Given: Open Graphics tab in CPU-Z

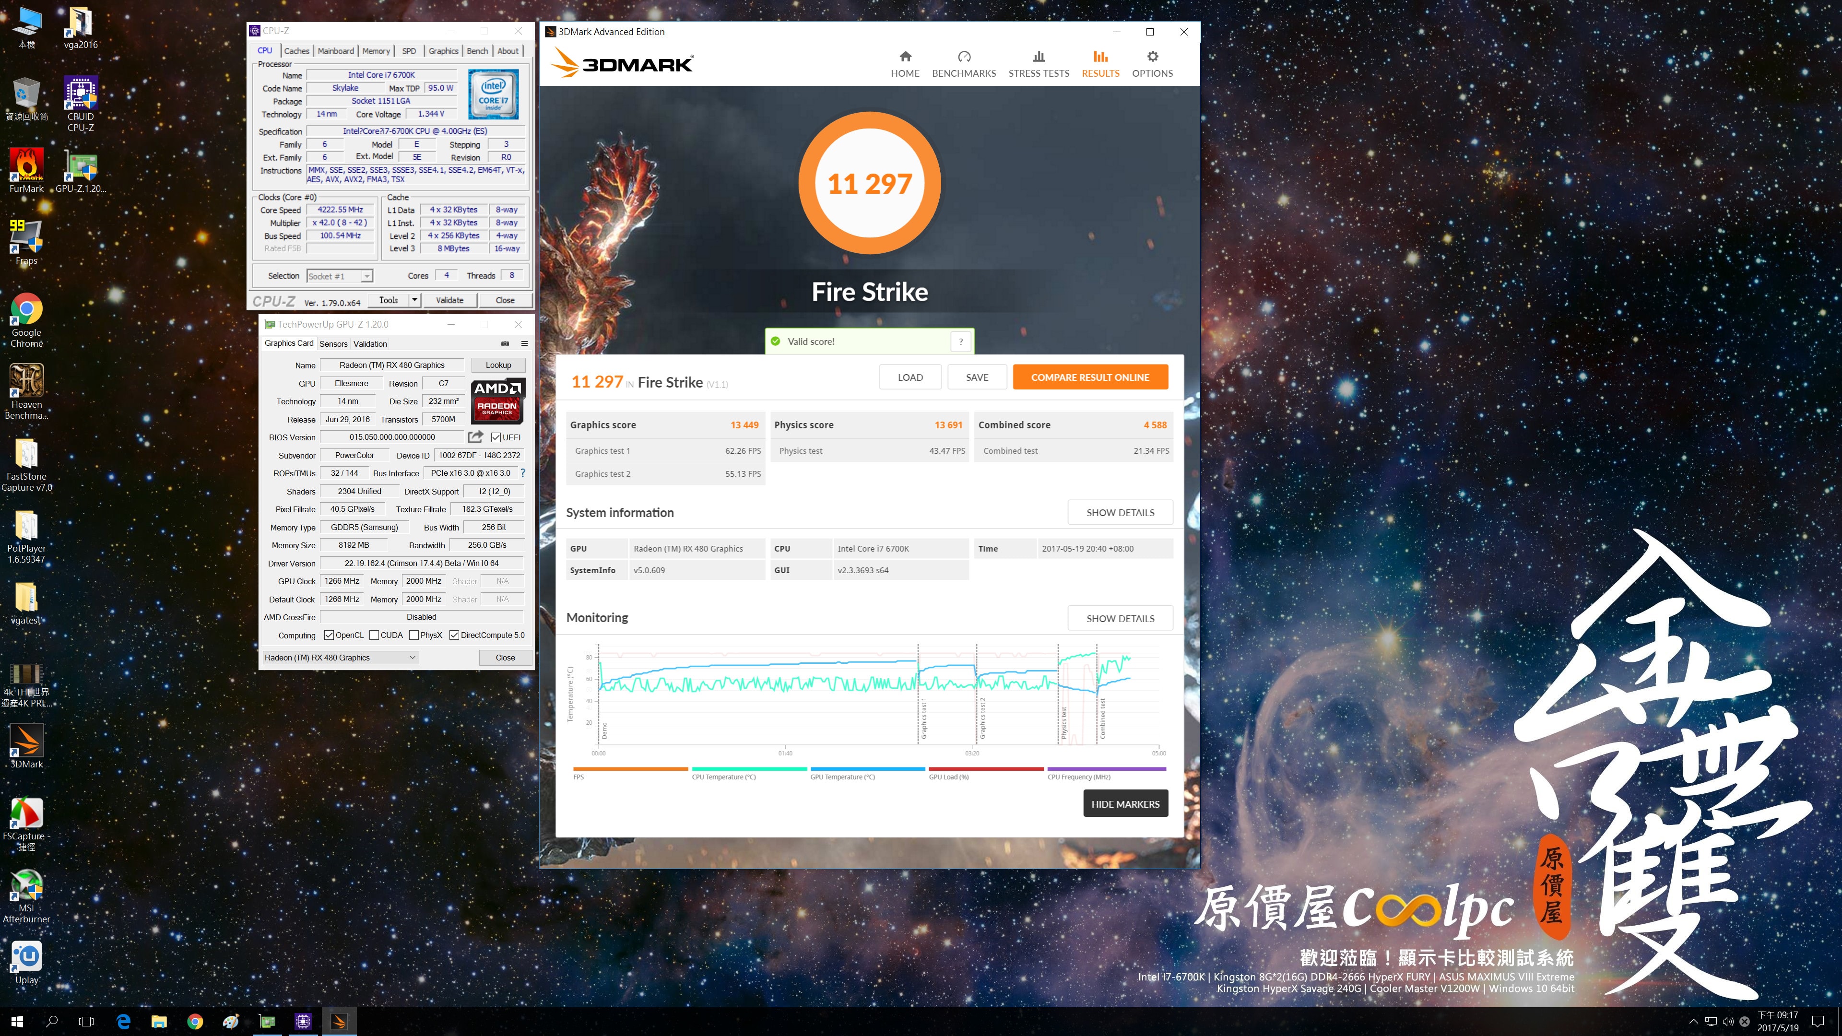Looking at the screenshot, I should [x=443, y=51].
